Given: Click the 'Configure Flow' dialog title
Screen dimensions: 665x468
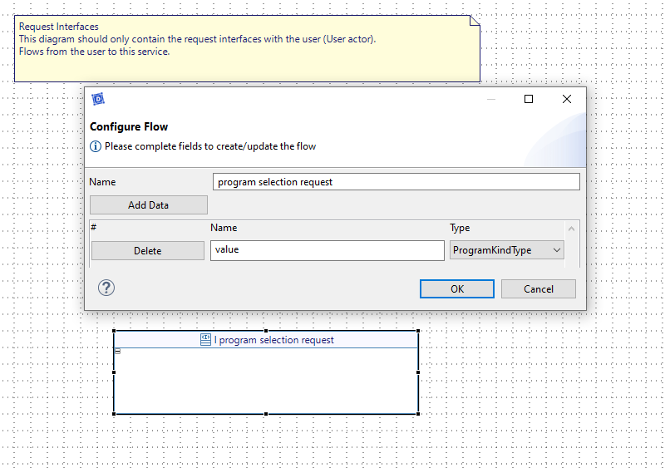Looking at the screenshot, I should 129,127.
